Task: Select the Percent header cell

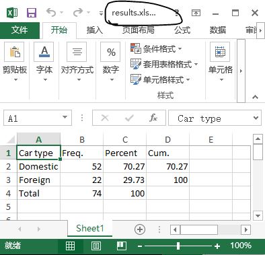Action: (x=125, y=153)
